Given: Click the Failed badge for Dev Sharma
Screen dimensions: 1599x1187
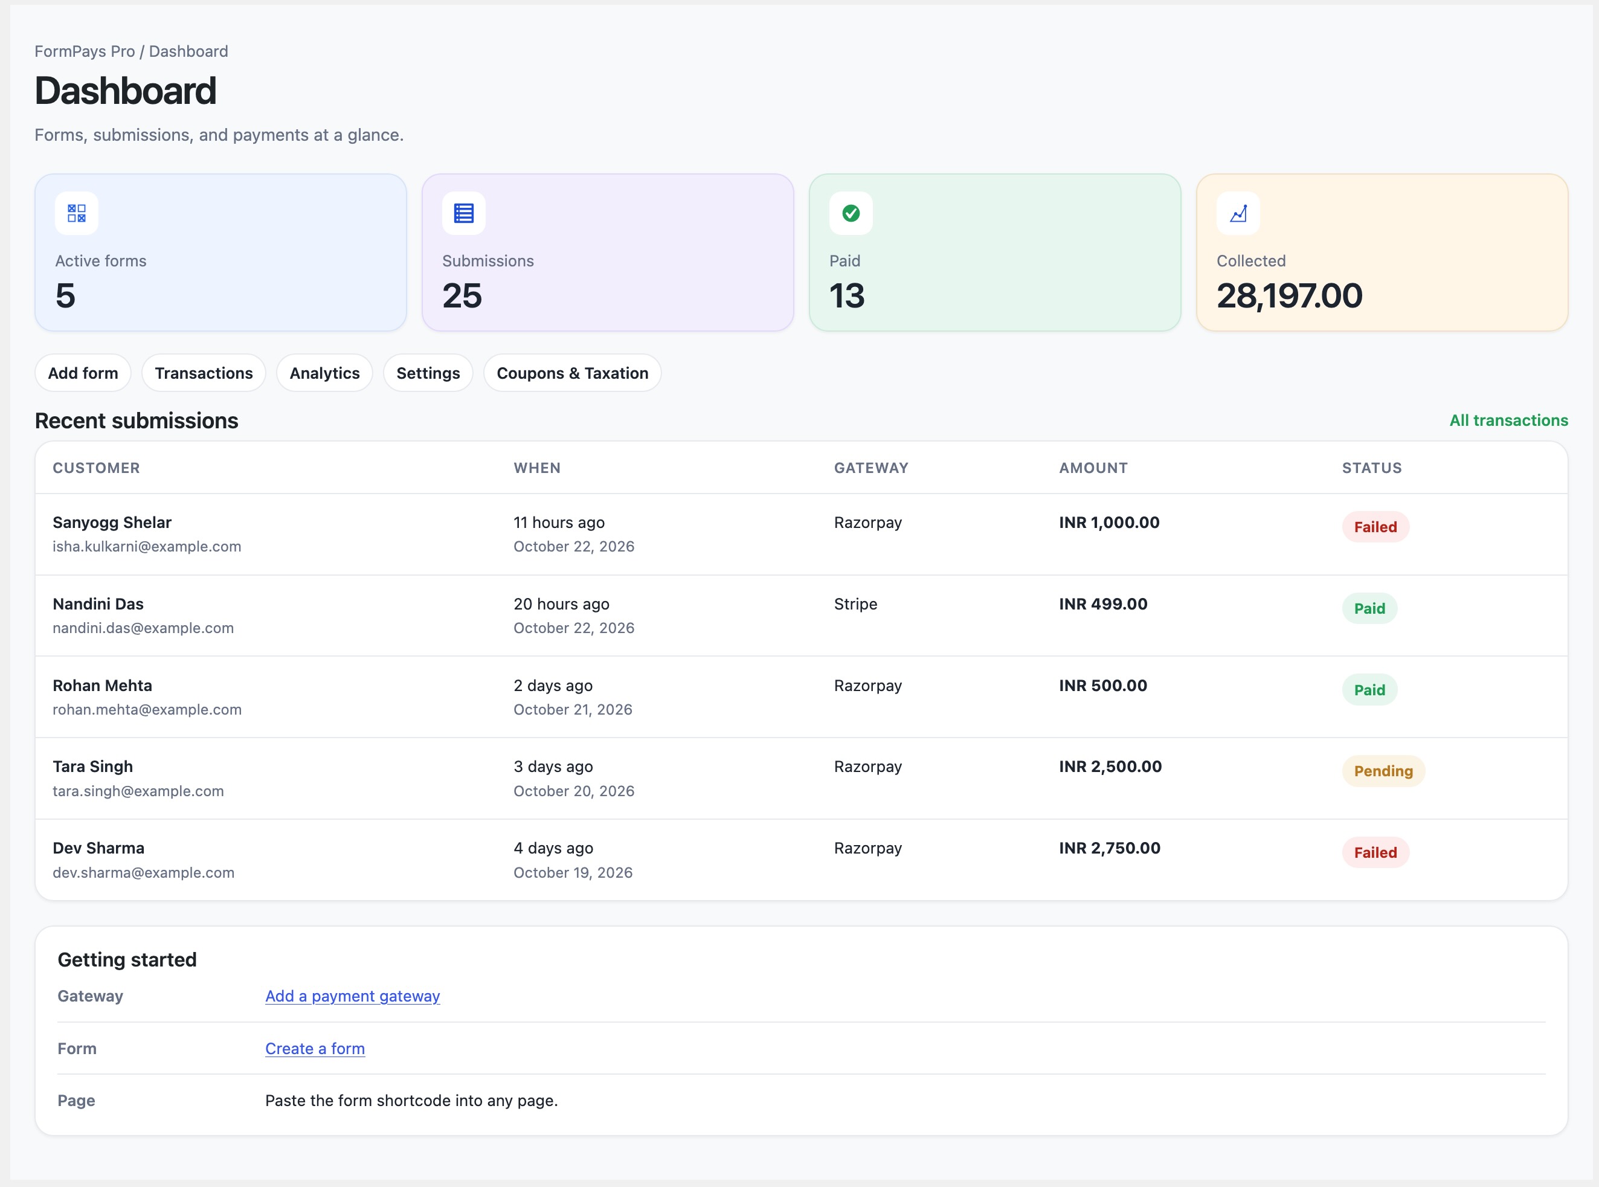Looking at the screenshot, I should [x=1375, y=853].
